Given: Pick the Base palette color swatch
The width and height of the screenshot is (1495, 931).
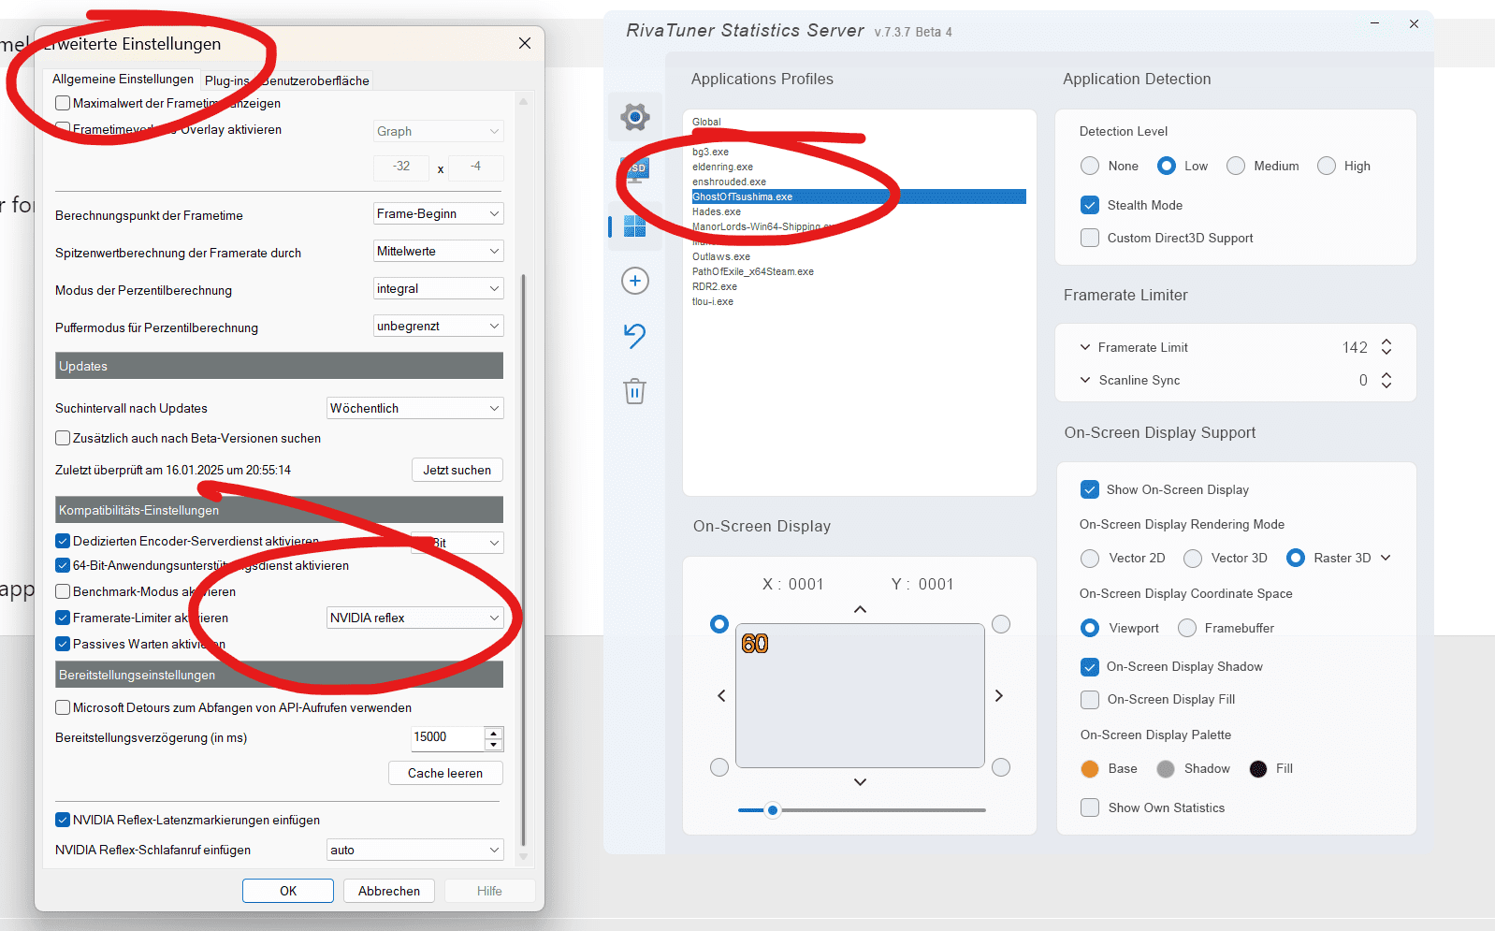Looking at the screenshot, I should pos(1090,769).
